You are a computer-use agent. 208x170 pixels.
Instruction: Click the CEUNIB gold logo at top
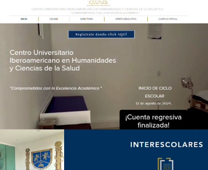click(98, 3)
